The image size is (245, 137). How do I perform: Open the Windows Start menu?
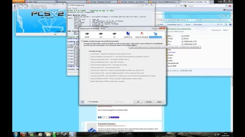[x=16, y=134]
